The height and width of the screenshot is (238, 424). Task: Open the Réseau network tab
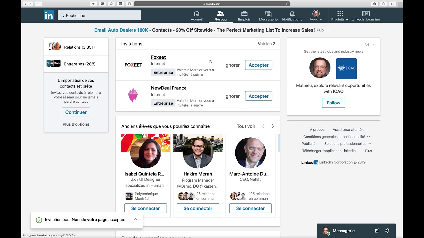[x=220, y=16]
